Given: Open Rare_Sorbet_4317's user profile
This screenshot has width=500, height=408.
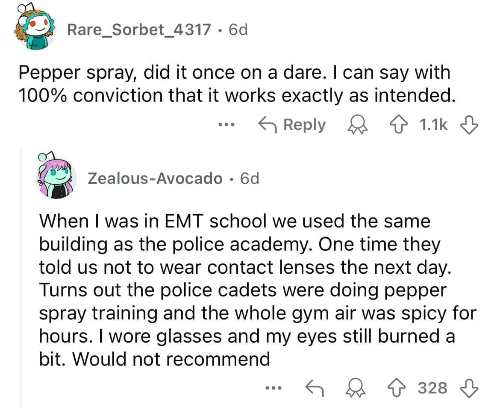Looking at the screenshot, I should [x=139, y=30].
